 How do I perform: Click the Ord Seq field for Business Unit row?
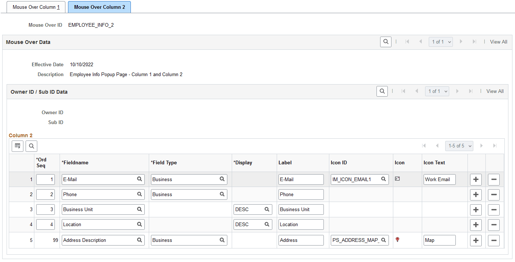click(45, 209)
